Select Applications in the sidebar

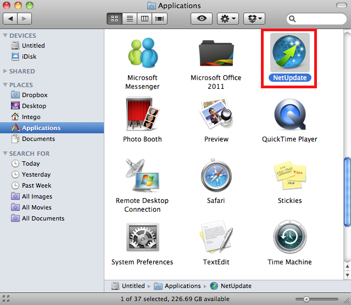point(52,128)
